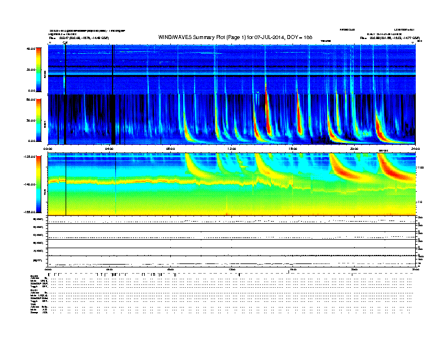Click the RAD2 vertical axis label
The width and height of the screenshot is (448, 346).
click(x=45, y=74)
